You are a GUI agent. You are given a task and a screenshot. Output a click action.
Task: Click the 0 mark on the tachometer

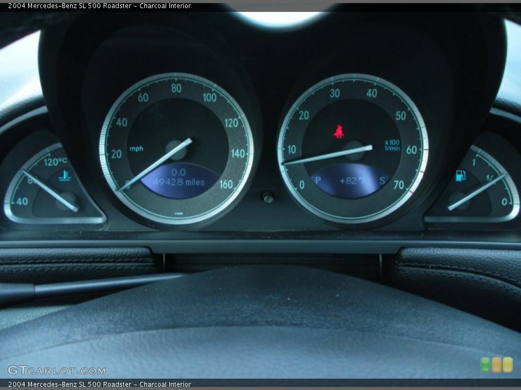[x=302, y=185]
